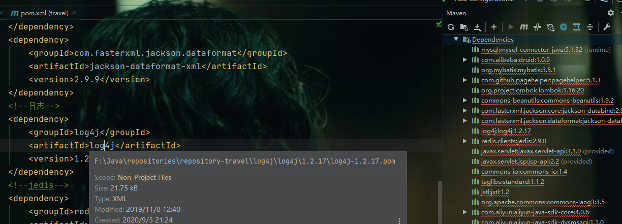Expand com.alibaba:druid:1.0.9 dependency
Image resolution: width=622 pixels, height=224 pixels.
tap(464, 59)
